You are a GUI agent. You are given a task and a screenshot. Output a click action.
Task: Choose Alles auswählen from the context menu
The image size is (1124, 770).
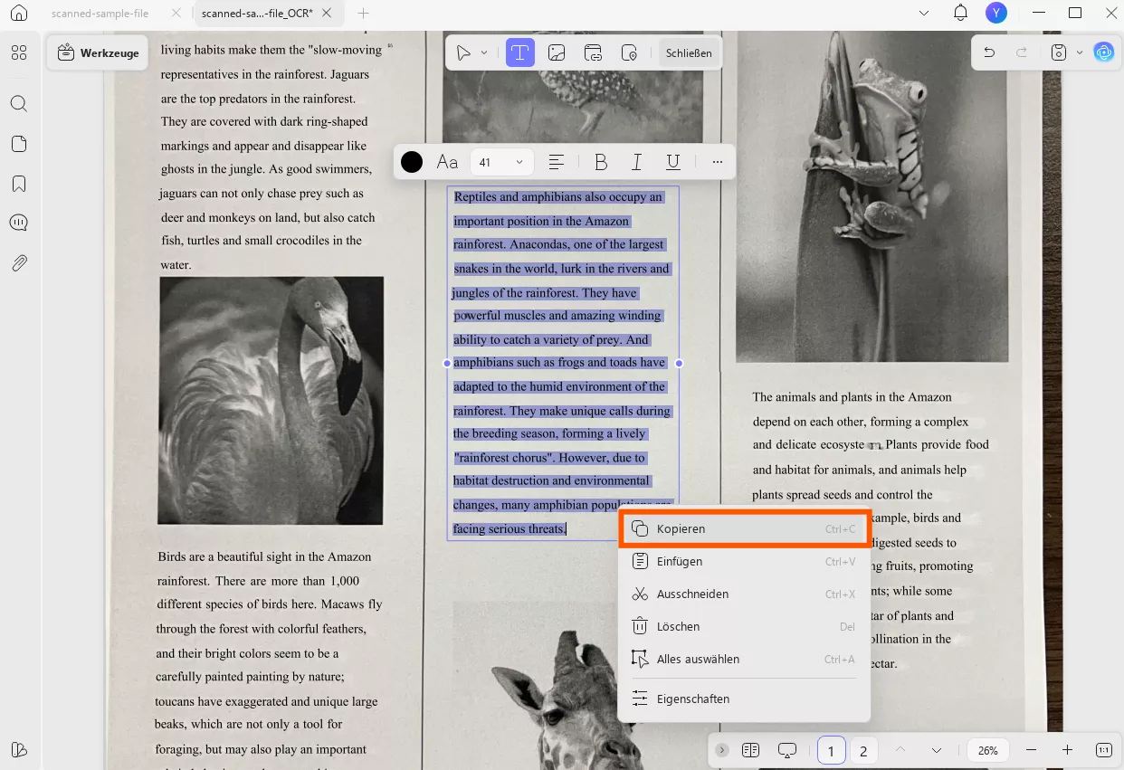pyautogui.click(x=744, y=659)
